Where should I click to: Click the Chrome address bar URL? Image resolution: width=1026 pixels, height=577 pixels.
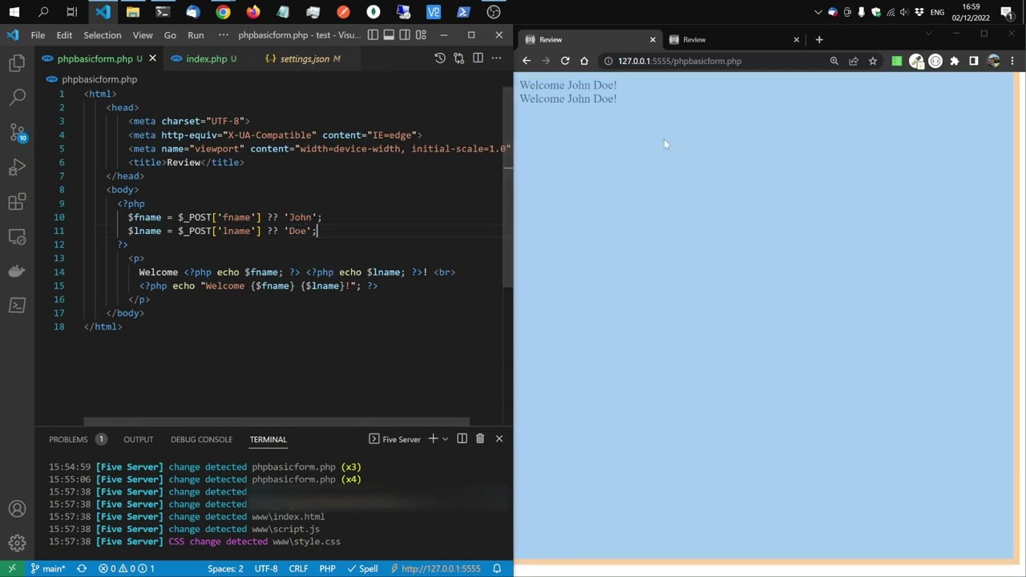(x=680, y=61)
